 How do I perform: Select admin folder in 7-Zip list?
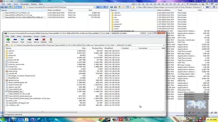(11, 51)
